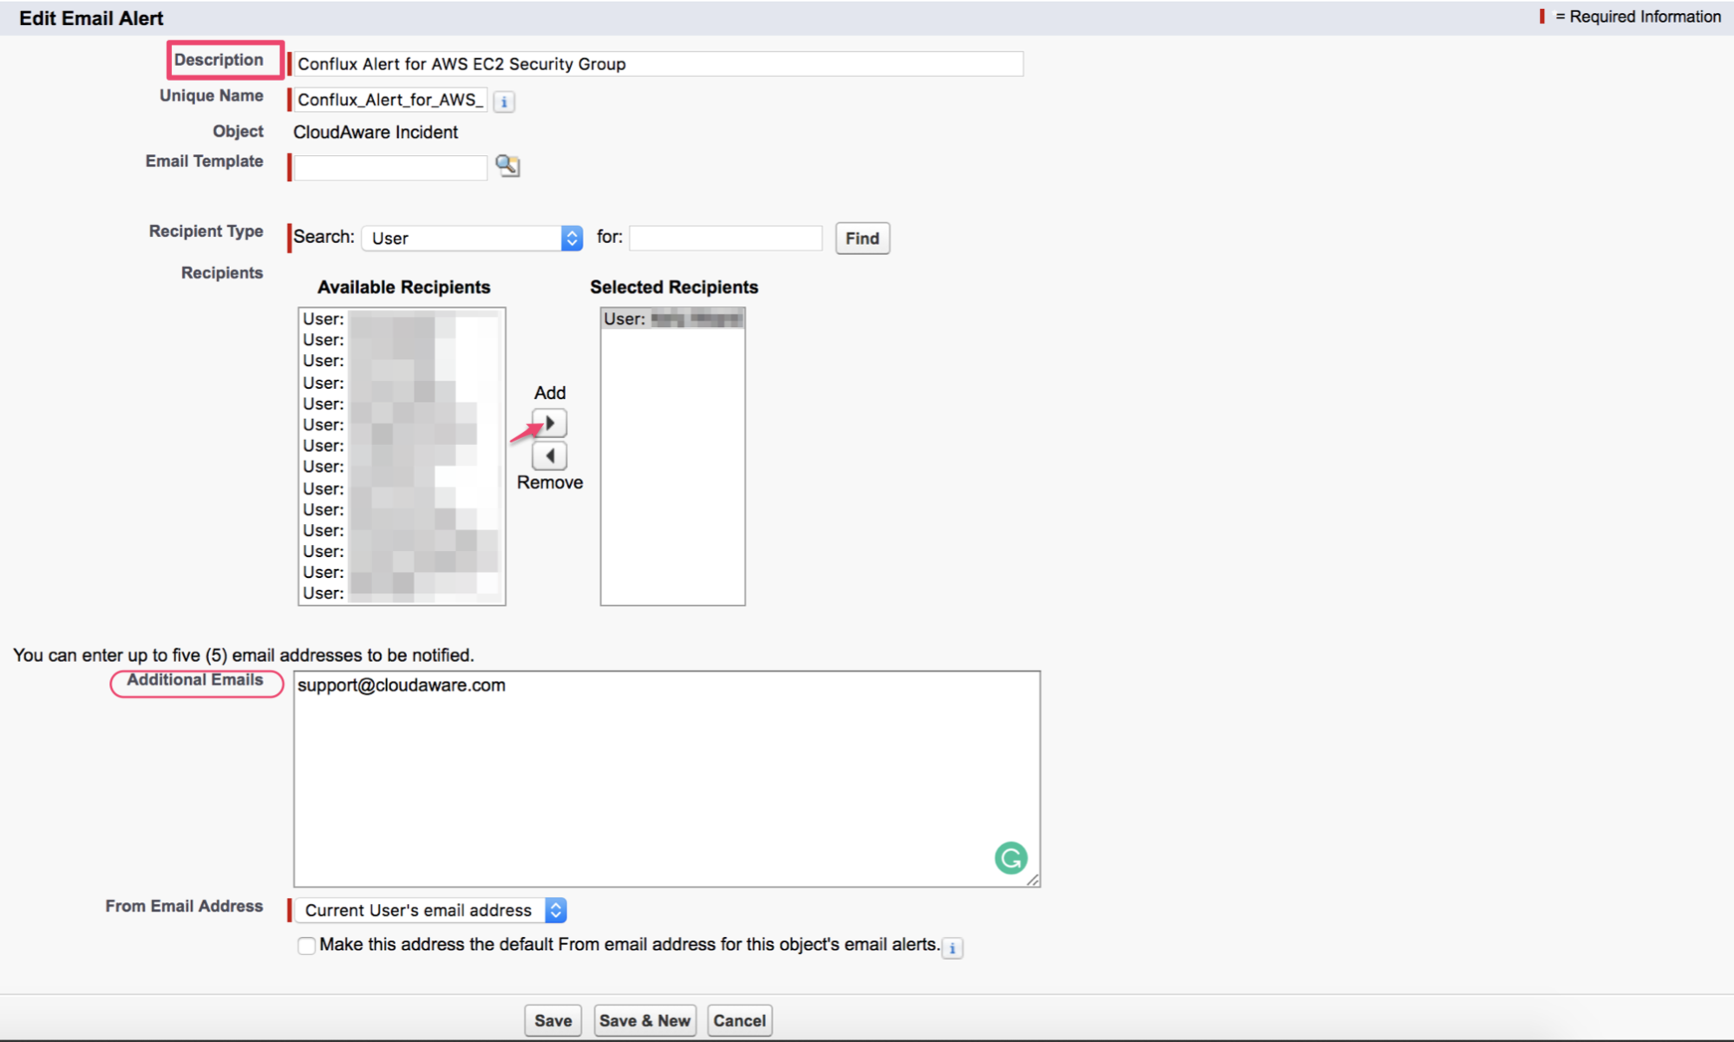This screenshot has height=1042, width=1734.
Task: Click inside the Additional Emails textarea
Action: point(666,778)
